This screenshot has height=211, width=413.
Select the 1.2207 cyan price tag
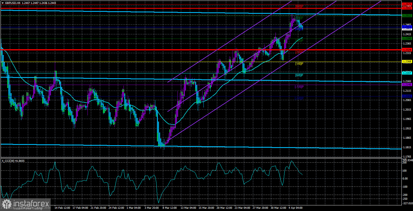(x=407, y=73)
